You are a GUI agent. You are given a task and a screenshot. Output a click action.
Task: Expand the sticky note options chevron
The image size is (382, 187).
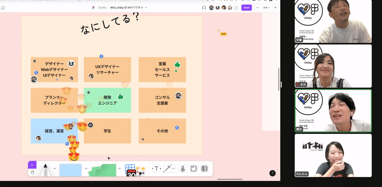point(120,168)
